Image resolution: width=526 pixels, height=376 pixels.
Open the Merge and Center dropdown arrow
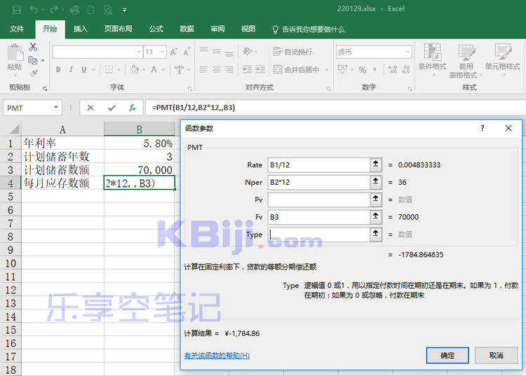327,69
